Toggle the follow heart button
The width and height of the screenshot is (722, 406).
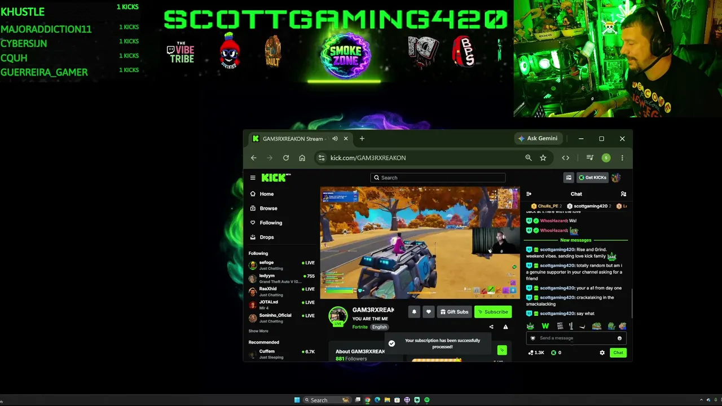pyautogui.click(x=428, y=312)
